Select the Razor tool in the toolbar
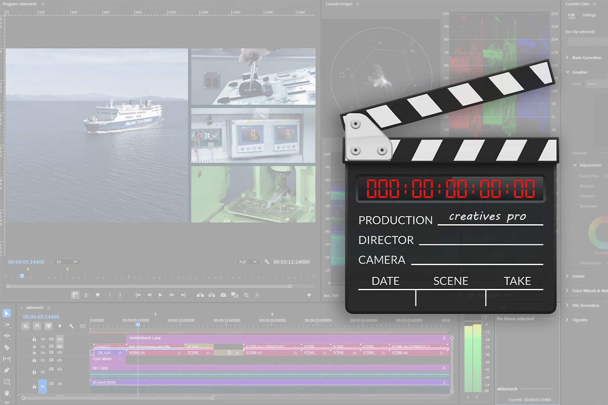608x405 pixels. tap(7, 347)
